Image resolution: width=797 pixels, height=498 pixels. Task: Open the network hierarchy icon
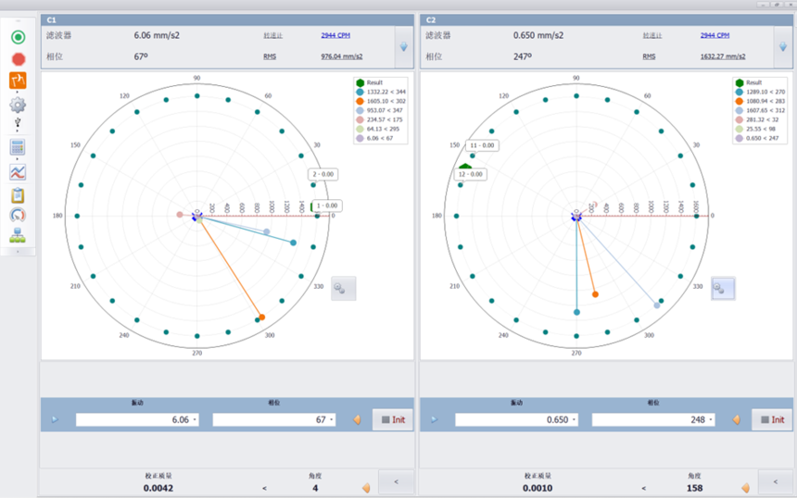pyautogui.click(x=18, y=235)
